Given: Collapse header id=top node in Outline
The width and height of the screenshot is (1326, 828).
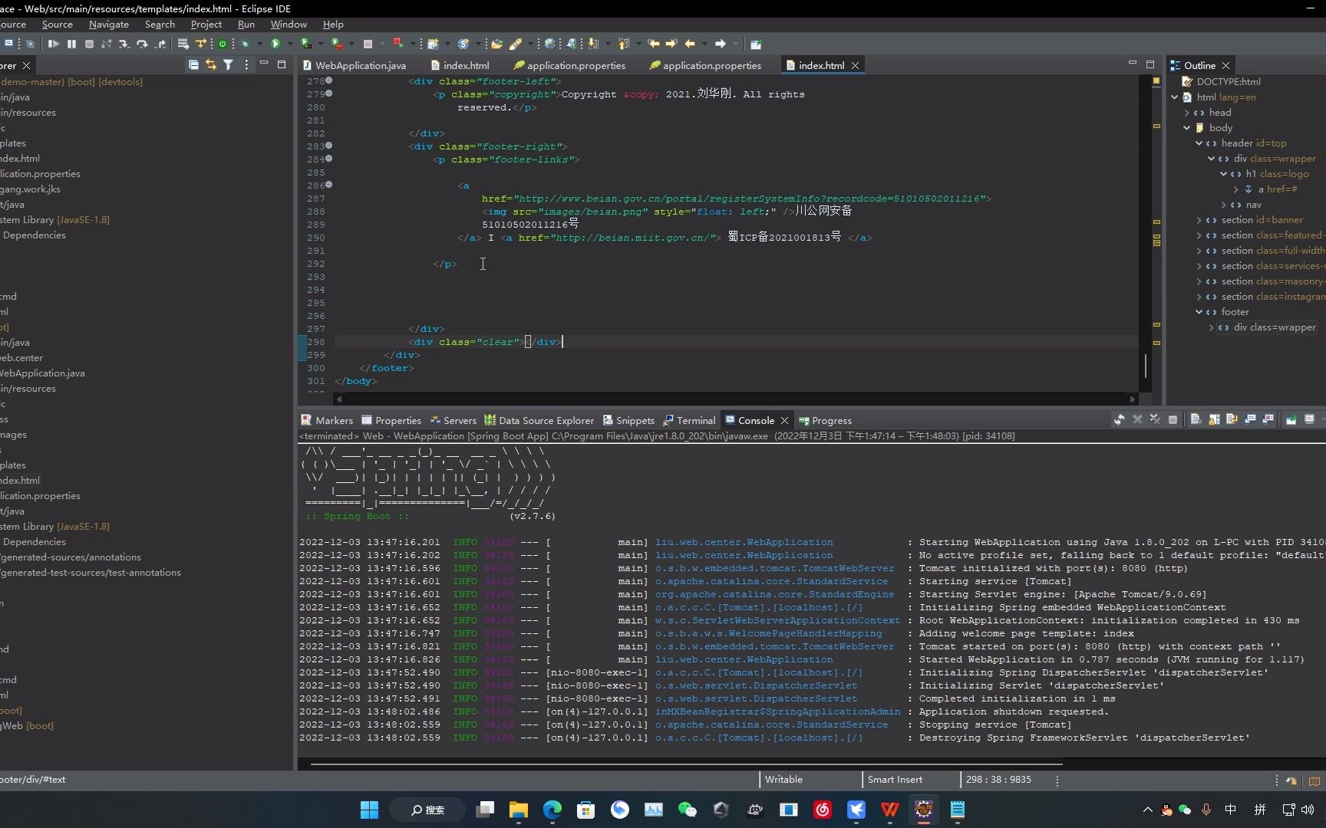Looking at the screenshot, I should point(1199,143).
